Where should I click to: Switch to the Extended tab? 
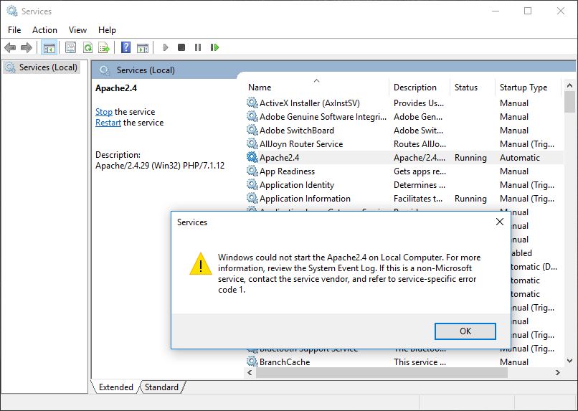[115, 387]
